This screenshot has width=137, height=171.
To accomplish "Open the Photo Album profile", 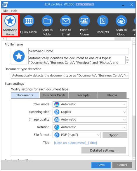I will [84, 25].
